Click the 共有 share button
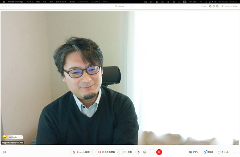This screenshot has height=157, width=240. 128,152
